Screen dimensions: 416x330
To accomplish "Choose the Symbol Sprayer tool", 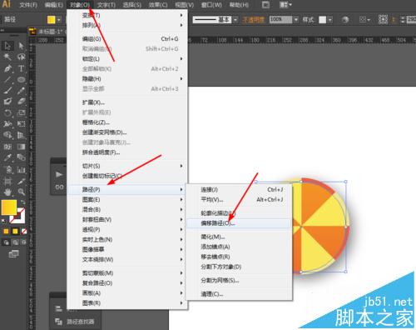I will [7, 169].
